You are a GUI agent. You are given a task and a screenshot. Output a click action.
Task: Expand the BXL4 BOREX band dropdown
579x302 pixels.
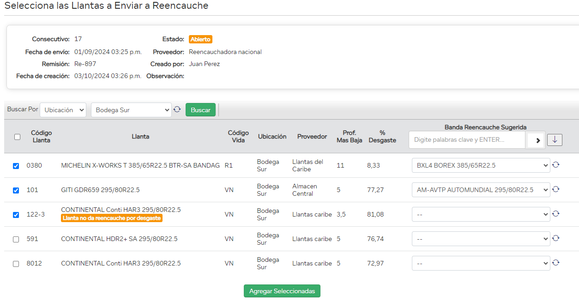tap(481, 165)
